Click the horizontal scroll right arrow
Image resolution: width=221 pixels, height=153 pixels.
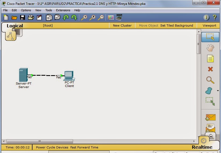point(194,141)
